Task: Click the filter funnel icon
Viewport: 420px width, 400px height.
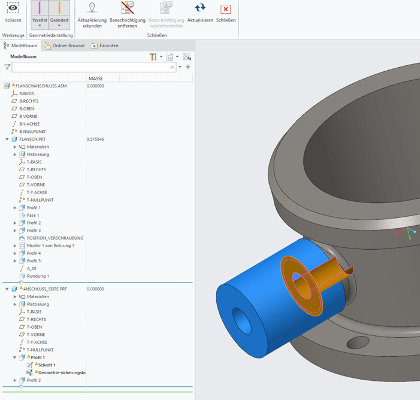Action: (x=7, y=67)
